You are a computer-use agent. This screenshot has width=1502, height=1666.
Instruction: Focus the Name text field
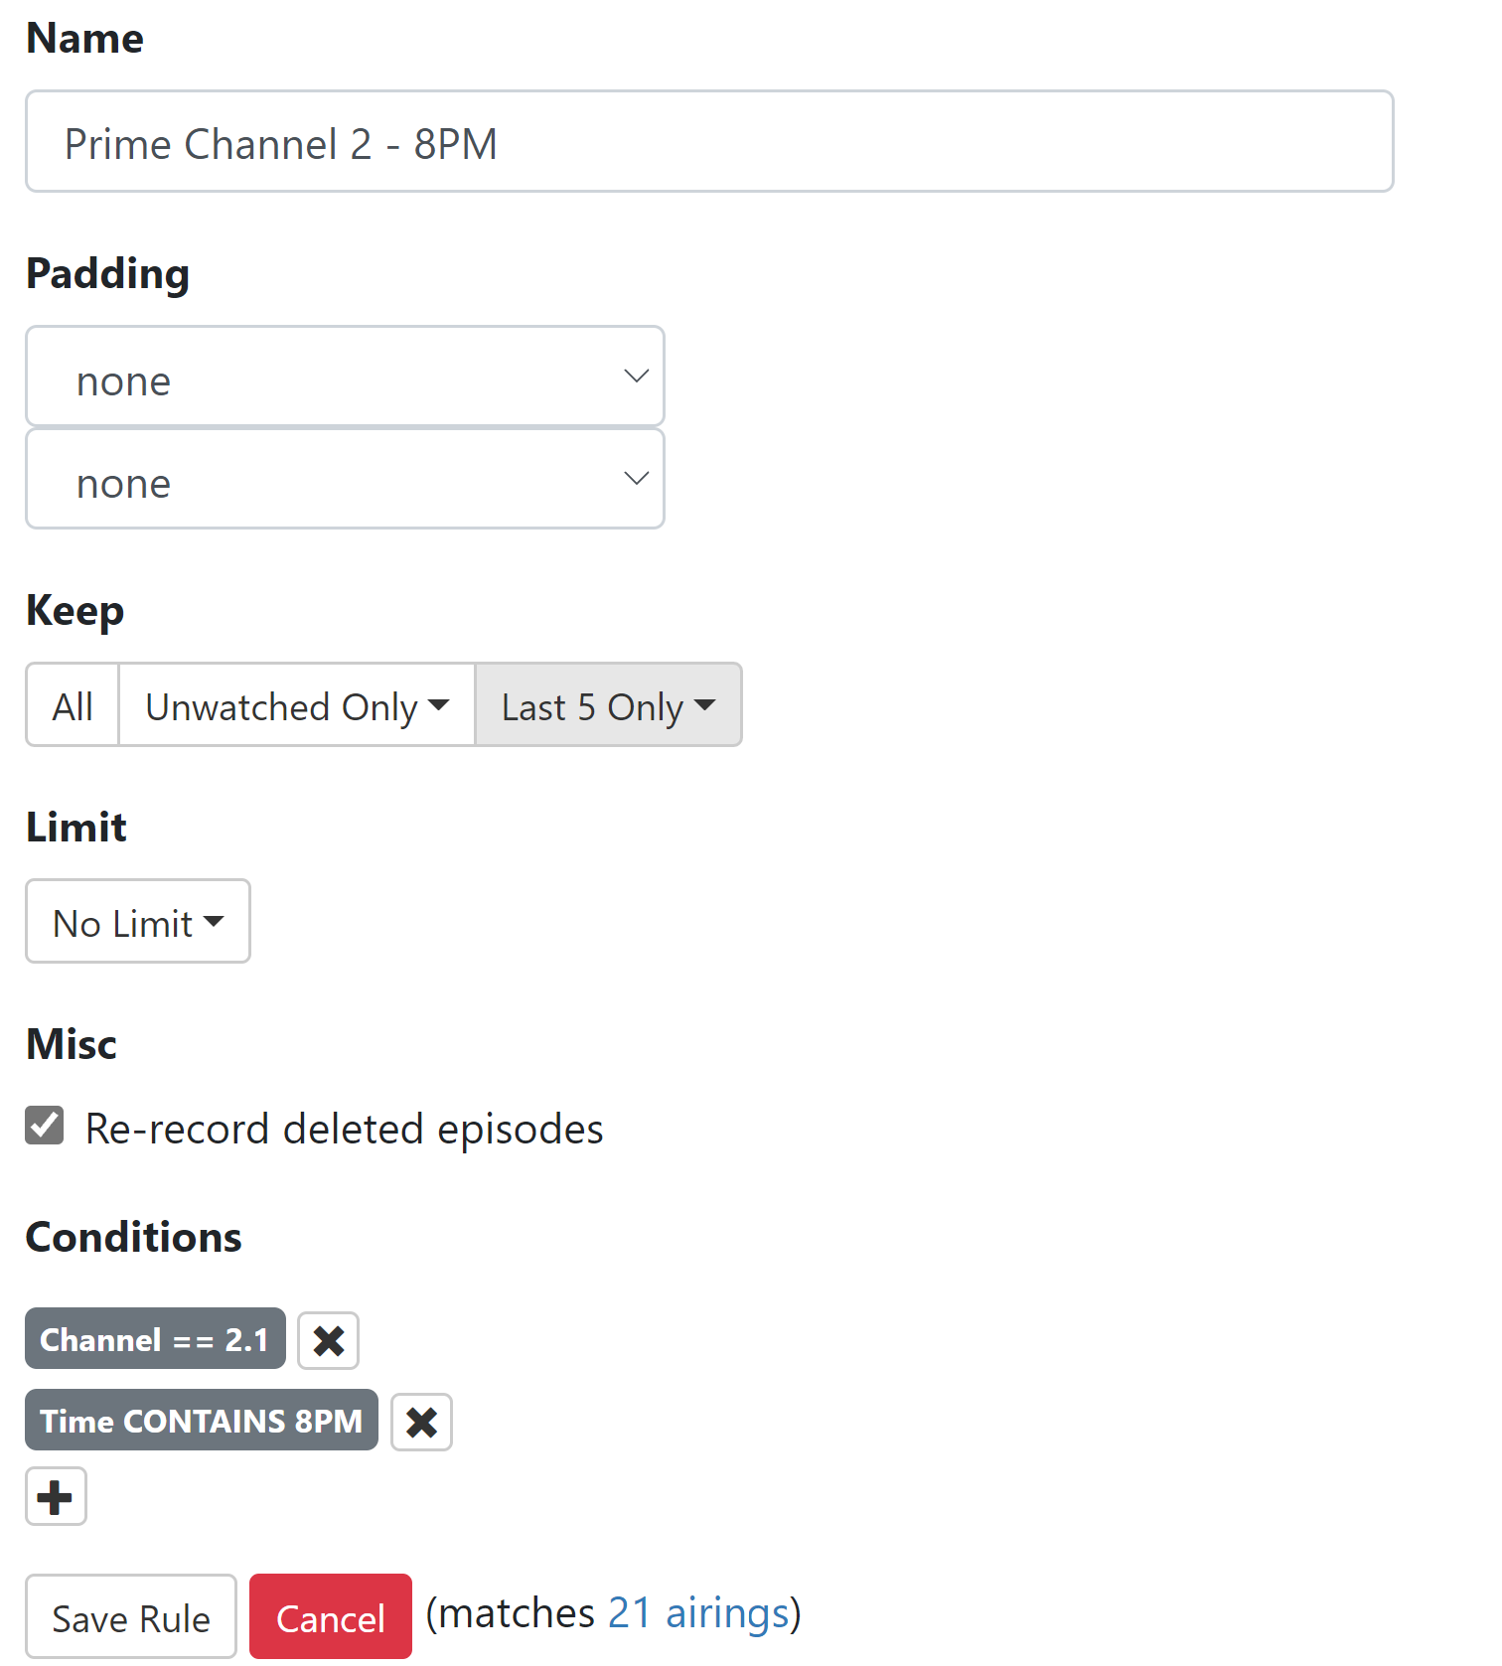[x=709, y=142]
